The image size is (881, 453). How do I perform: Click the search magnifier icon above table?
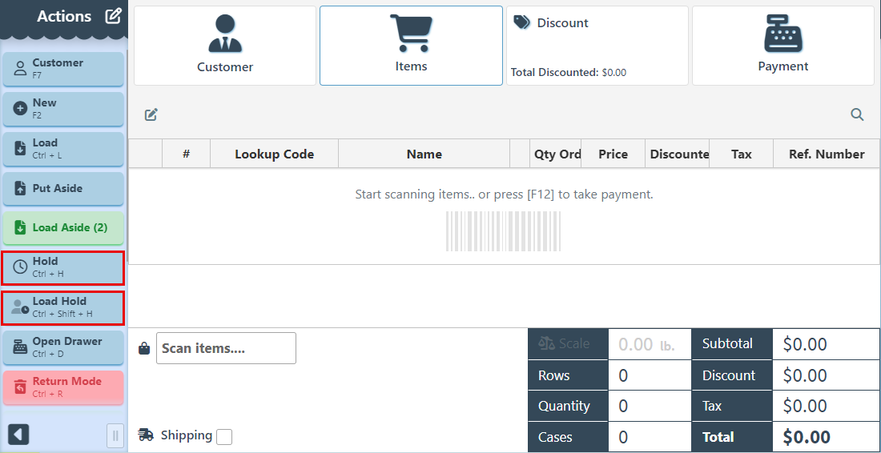(x=857, y=114)
